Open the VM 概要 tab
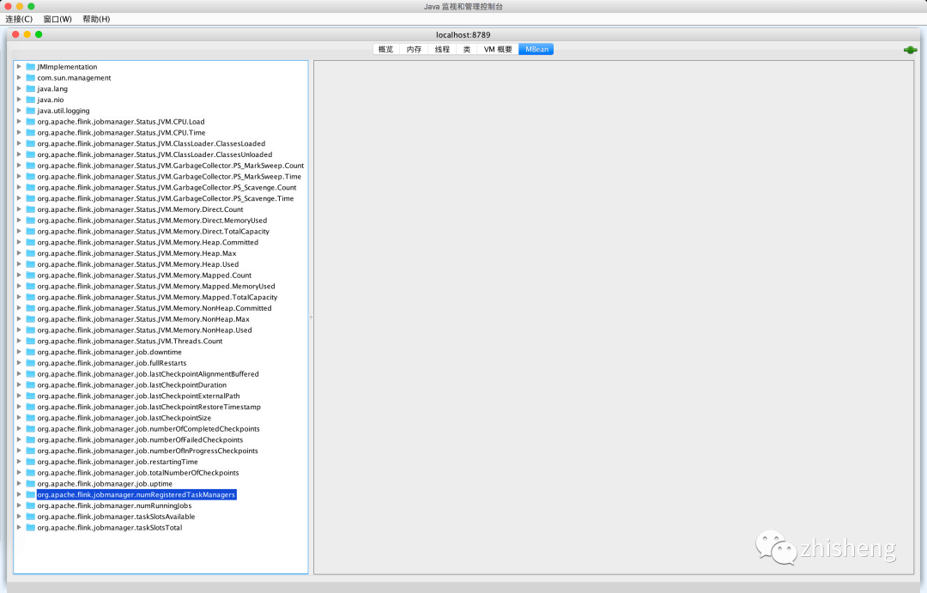This screenshot has height=593, width=927. (x=498, y=50)
